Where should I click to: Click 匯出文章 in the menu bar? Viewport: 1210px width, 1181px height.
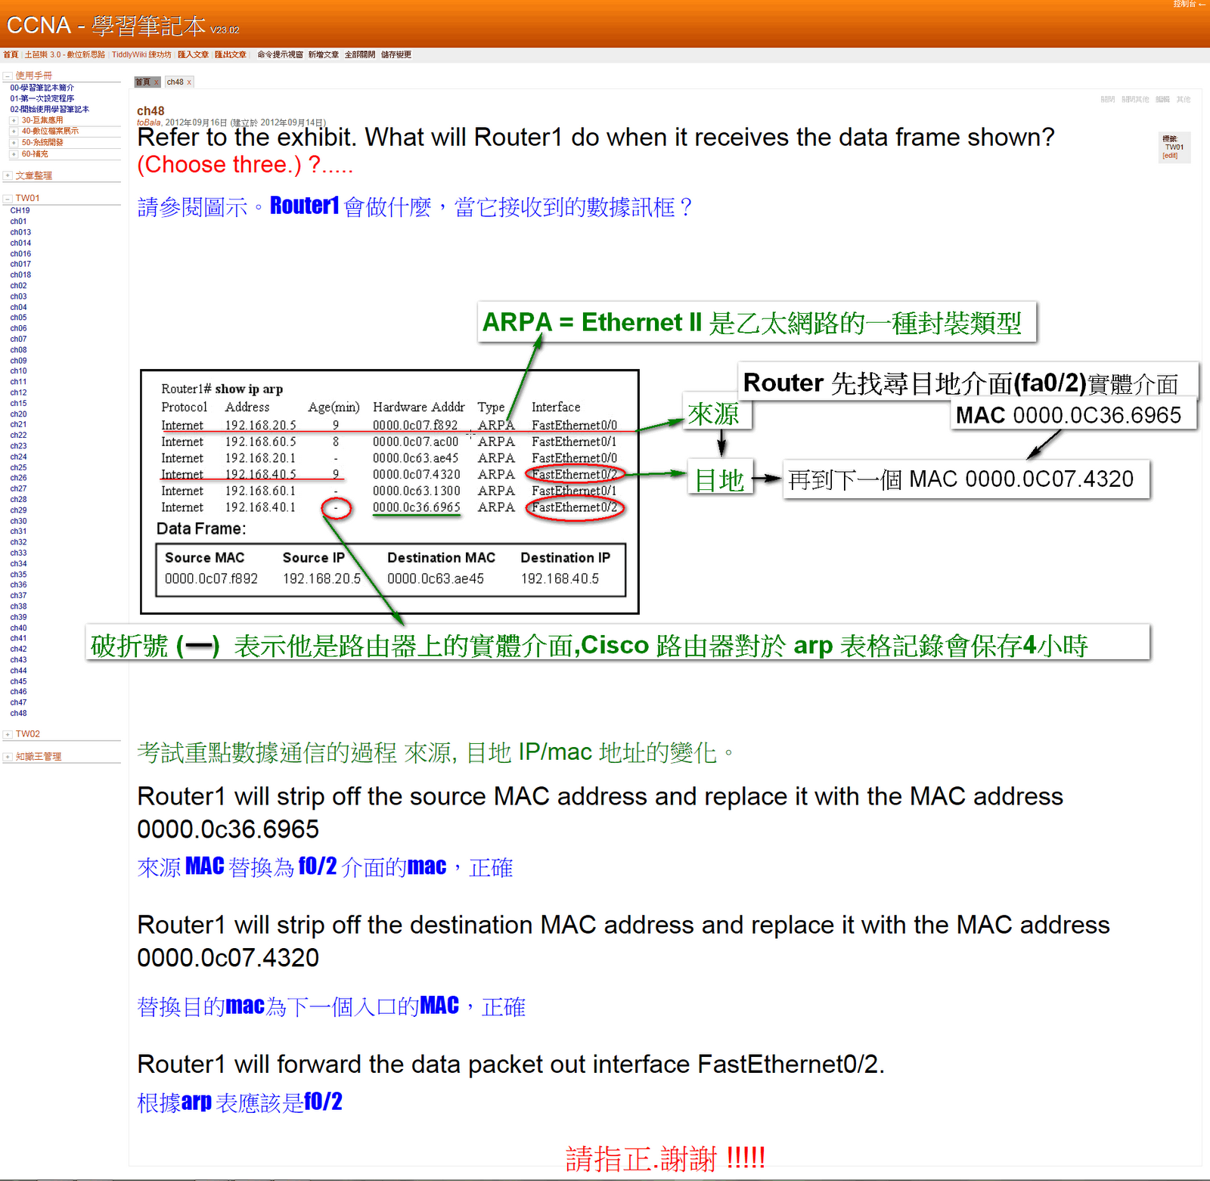[x=230, y=54]
